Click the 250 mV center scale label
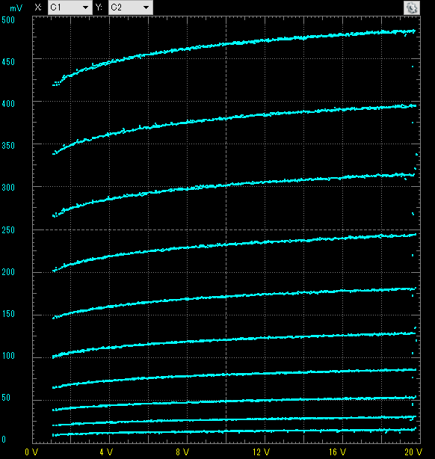435x459 pixels. [x=8, y=230]
